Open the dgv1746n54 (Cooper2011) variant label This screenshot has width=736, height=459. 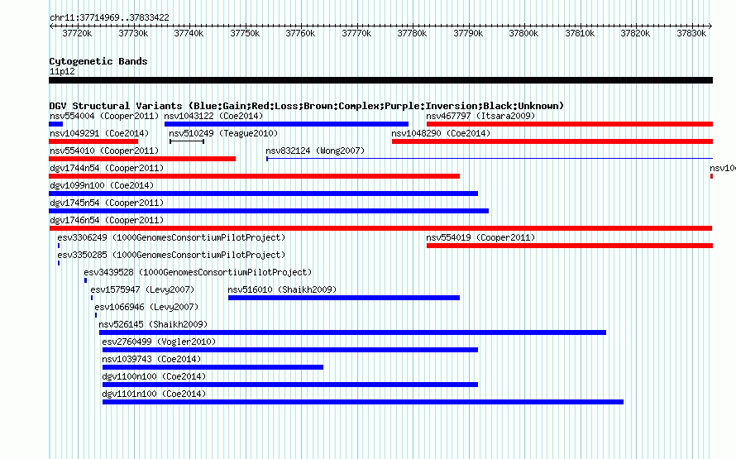coord(107,220)
